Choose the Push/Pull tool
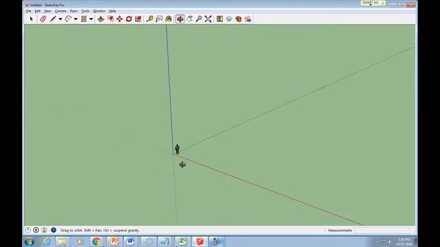 pyautogui.click(x=101, y=19)
